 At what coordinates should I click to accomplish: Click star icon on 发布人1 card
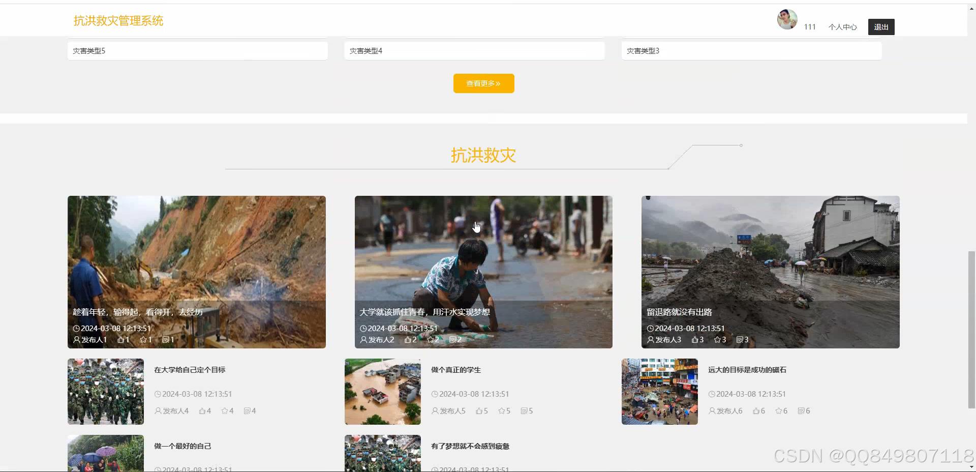click(x=143, y=340)
